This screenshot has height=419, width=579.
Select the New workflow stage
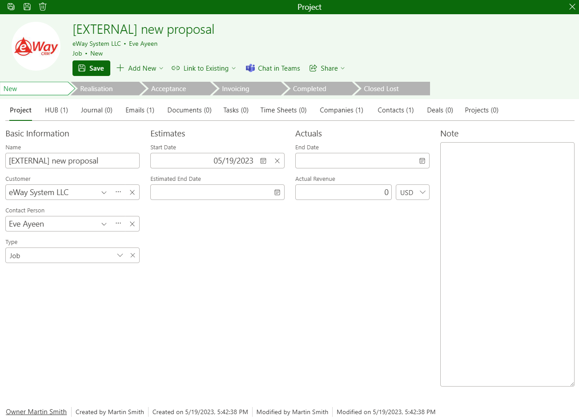pos(36,88)
